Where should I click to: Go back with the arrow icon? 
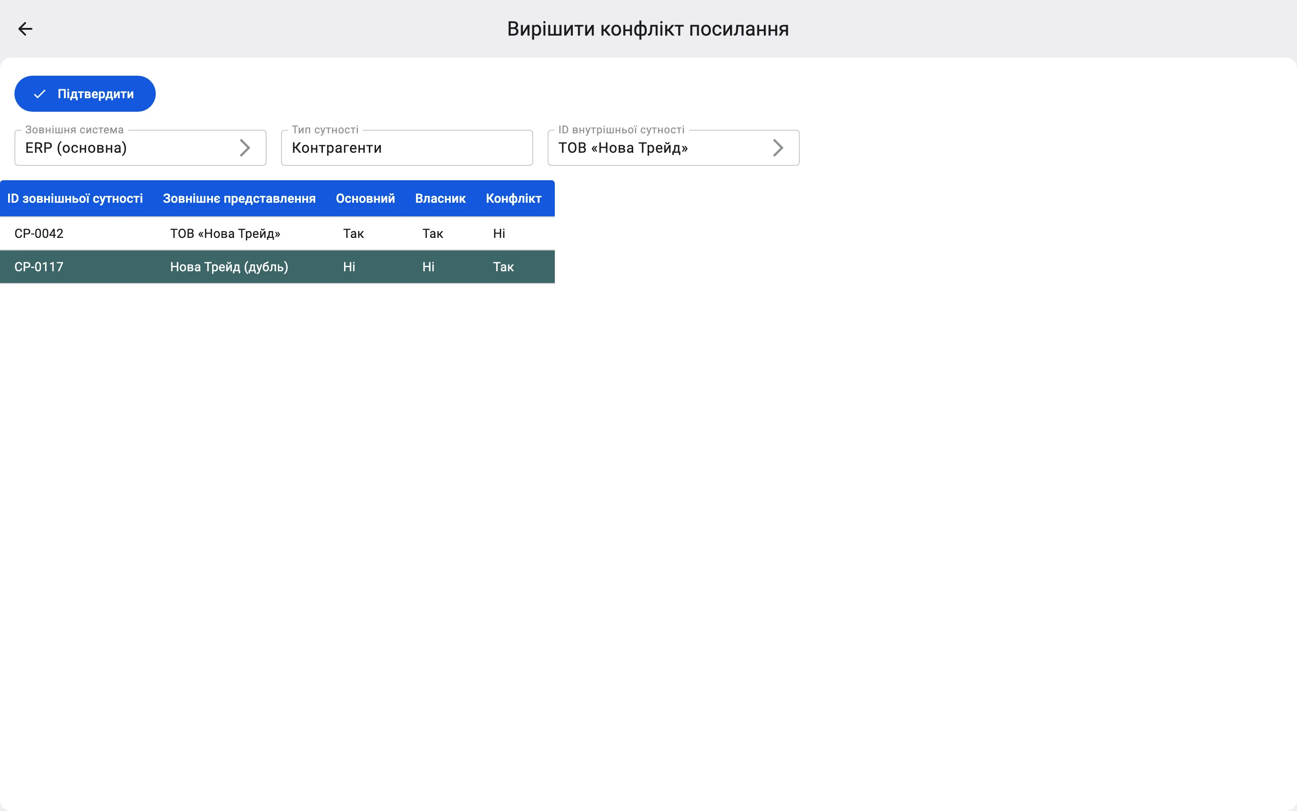(25, 28)
